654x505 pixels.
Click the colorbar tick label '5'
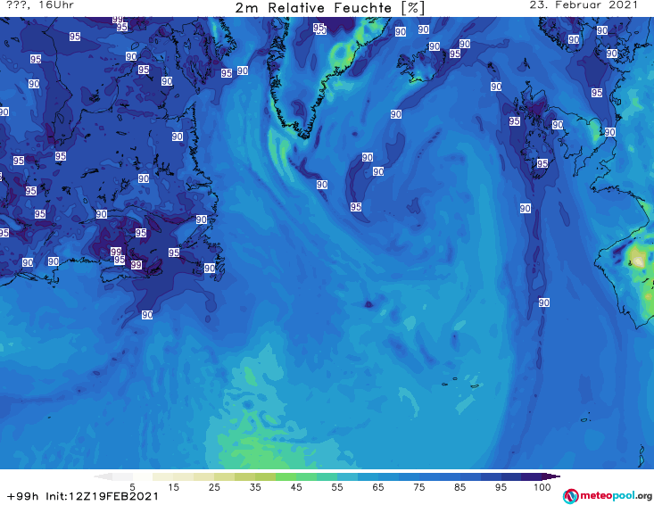[132, 487]
